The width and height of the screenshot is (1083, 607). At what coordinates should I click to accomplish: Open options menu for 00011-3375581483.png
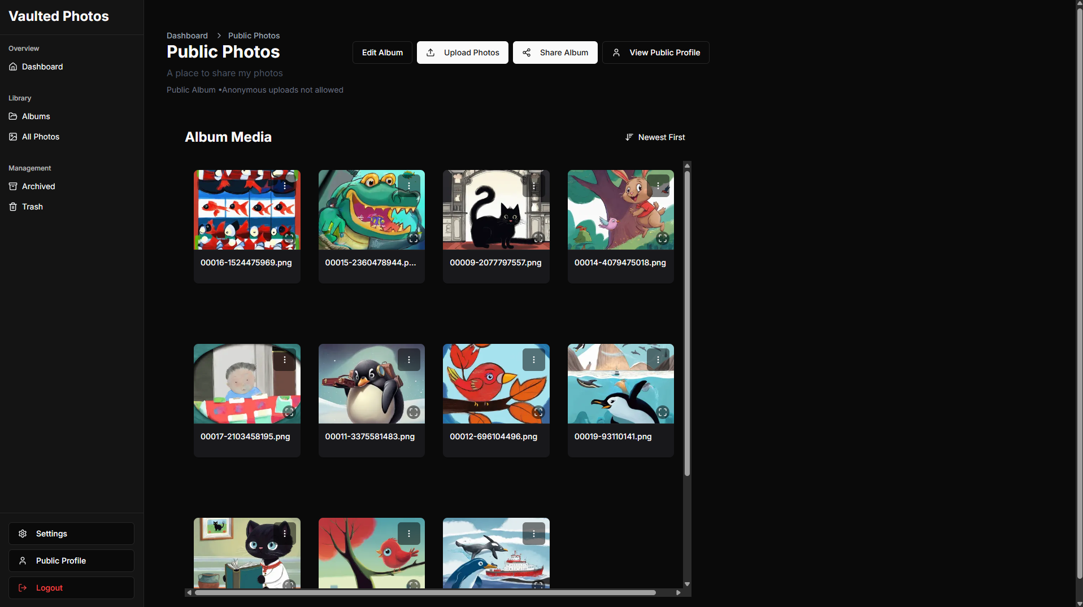(409, 360)
